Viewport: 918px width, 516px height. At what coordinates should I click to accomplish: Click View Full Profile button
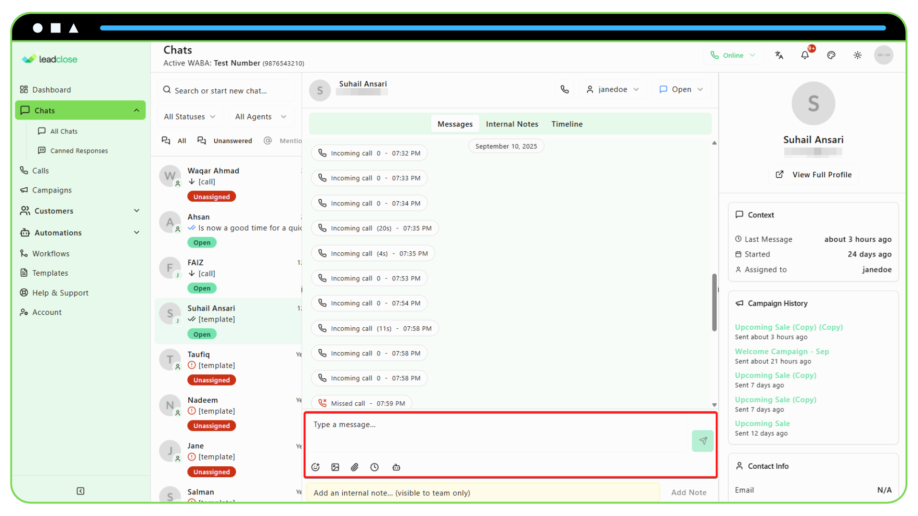[814, 175]
